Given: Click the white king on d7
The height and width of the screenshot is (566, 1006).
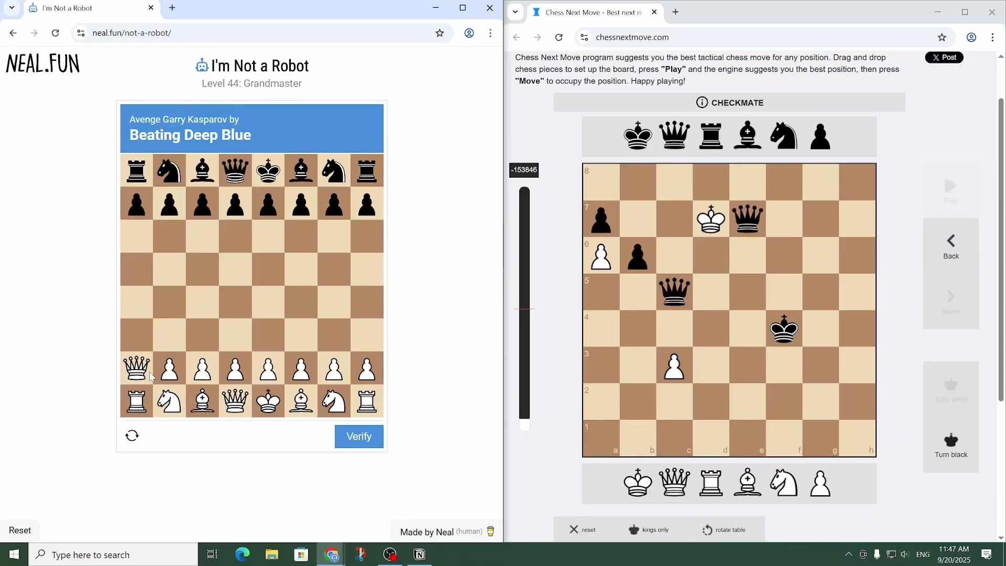Looking at the screenshot, I should coord(711,219).
